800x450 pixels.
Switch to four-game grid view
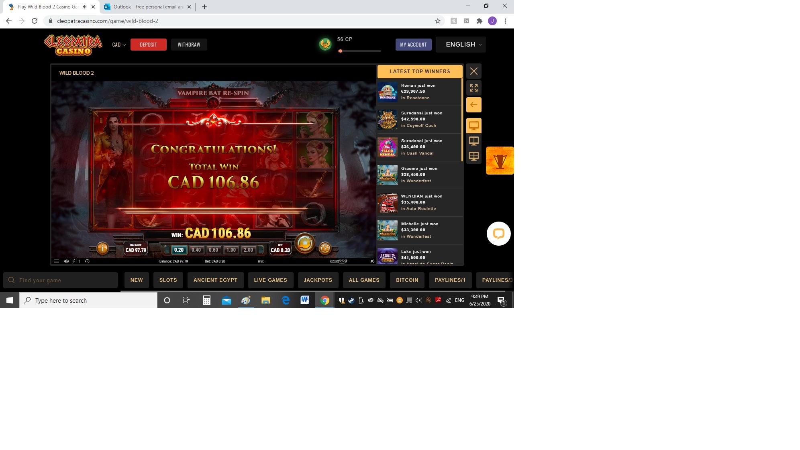coord(474,156)
